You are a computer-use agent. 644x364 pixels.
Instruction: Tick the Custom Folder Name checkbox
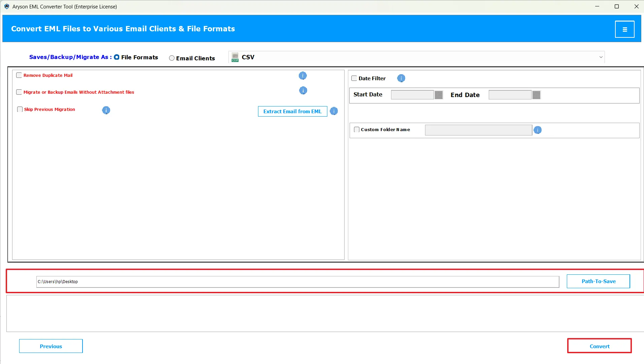click(x=357, y=129)
